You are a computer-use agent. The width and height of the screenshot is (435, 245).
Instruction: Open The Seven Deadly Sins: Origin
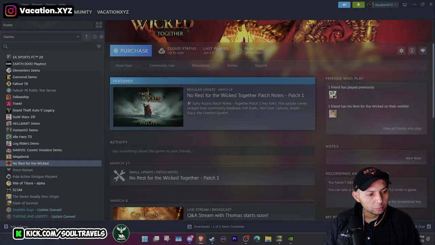coord(35,196)
